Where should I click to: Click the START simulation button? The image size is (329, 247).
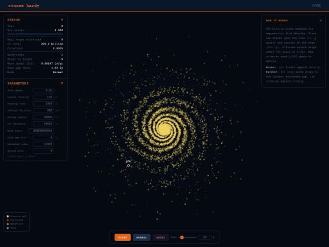coord(122,237)
